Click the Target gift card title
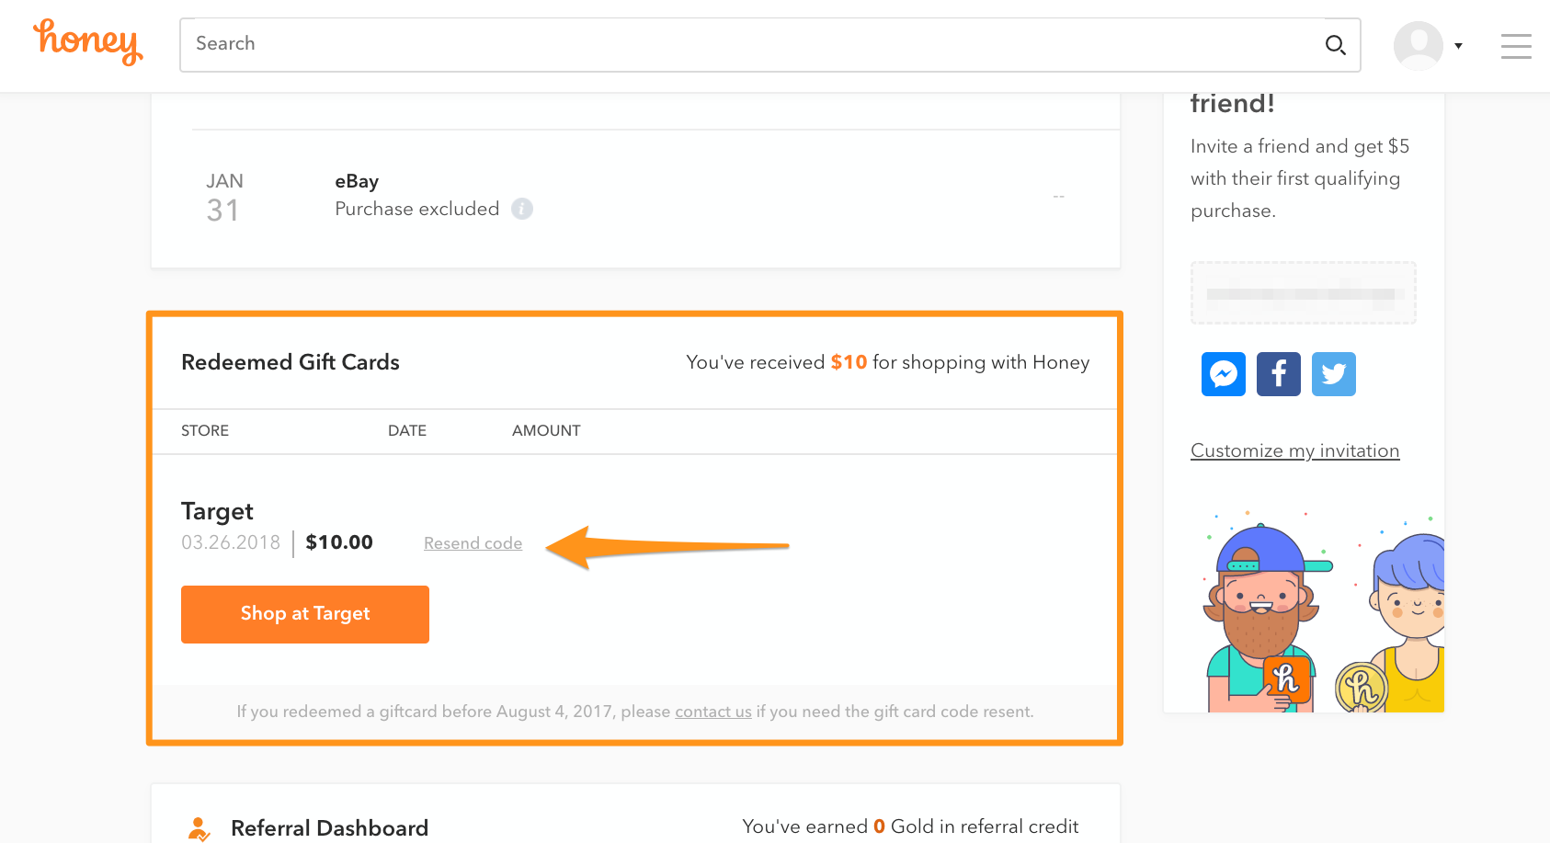This screenshot has height=843, width=1550. point(217,511)
